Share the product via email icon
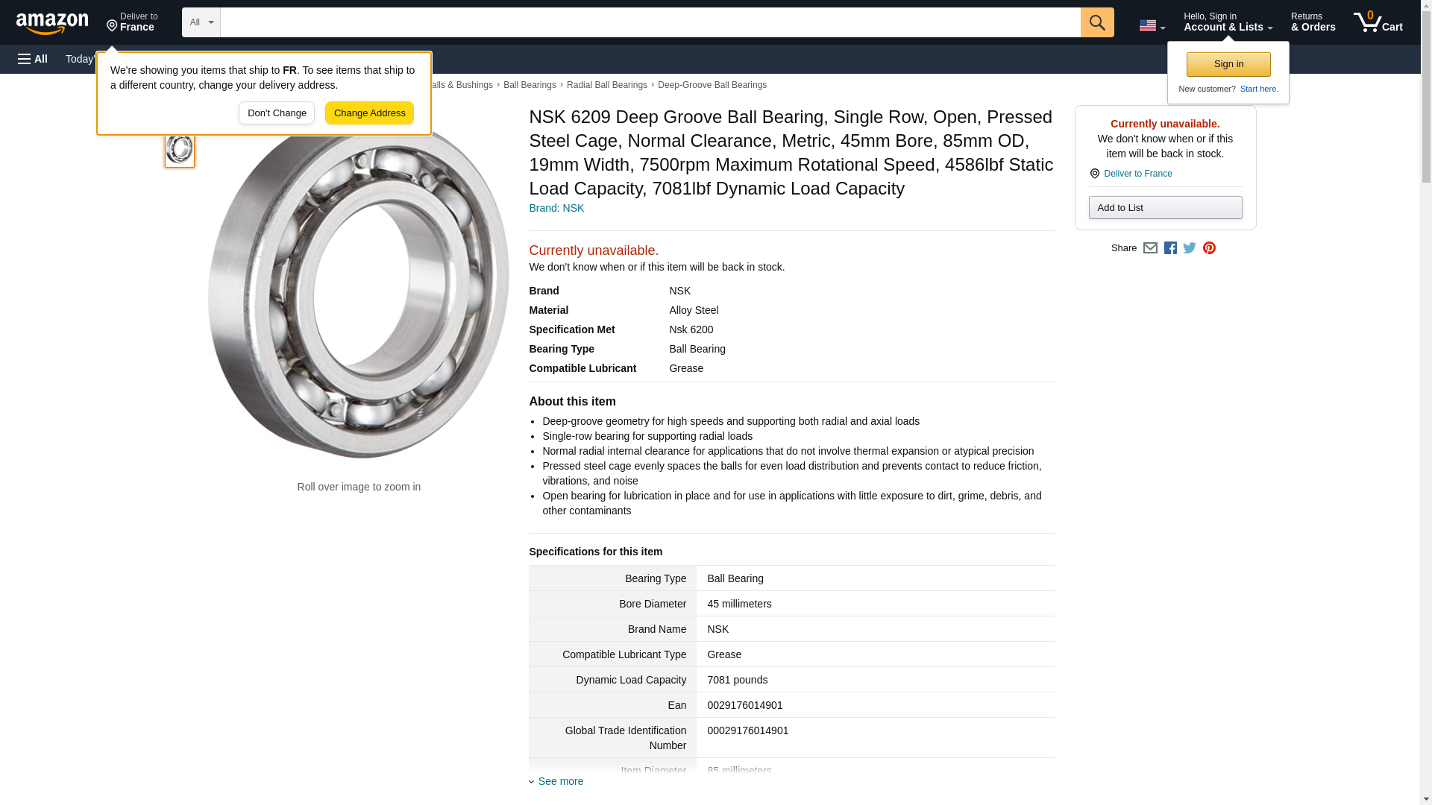 (1150, 248)
